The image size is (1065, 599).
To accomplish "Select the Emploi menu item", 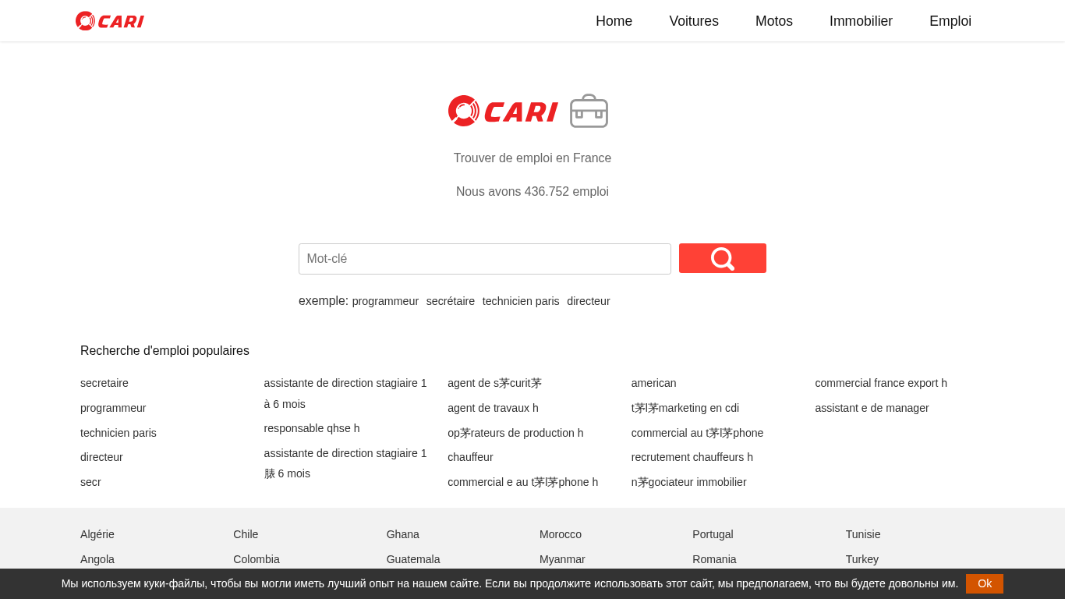I will (x=950, y=21).
